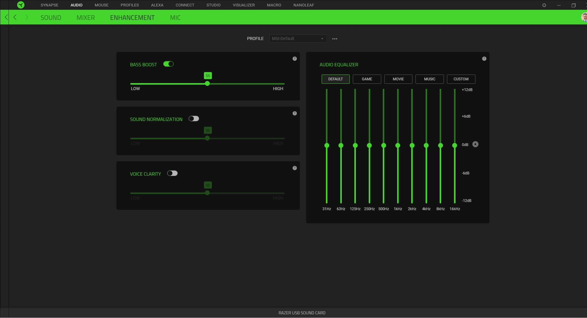
Task: Open Audio Equalizer help icon
Action: click(x=484, y=59)
